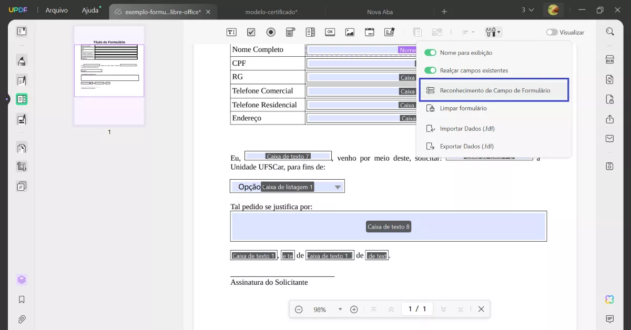Add a Checkbox form field

click(x=251, y=32)
